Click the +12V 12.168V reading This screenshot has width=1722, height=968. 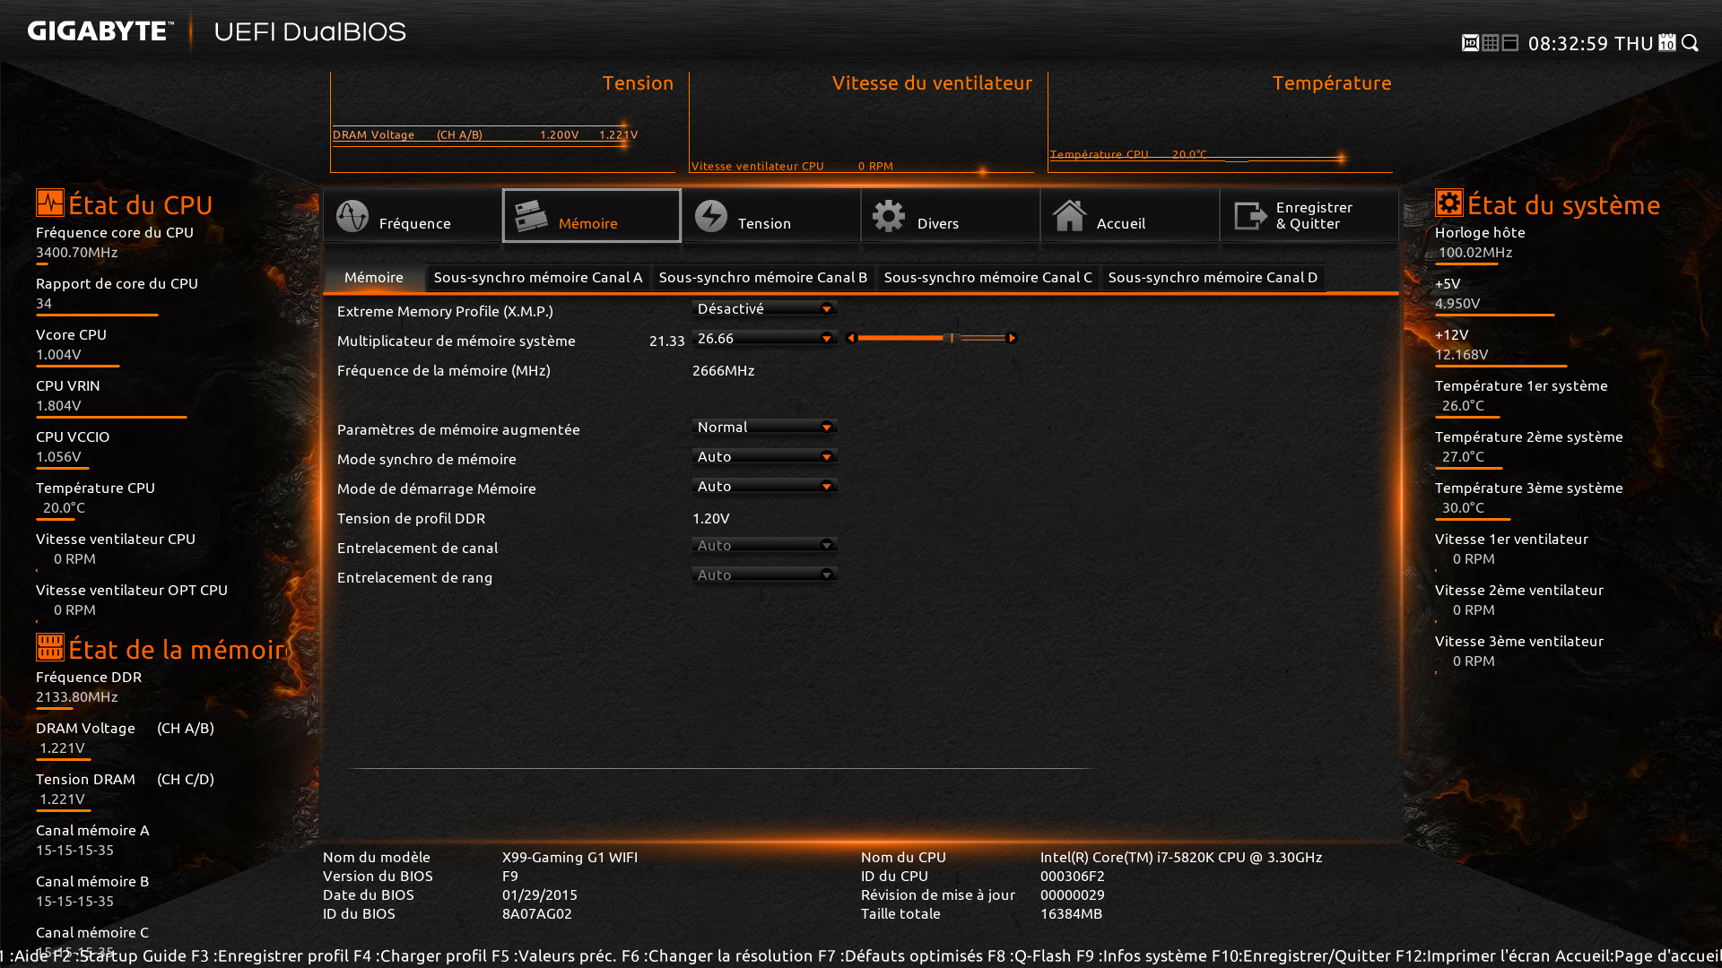[1462, 355]
